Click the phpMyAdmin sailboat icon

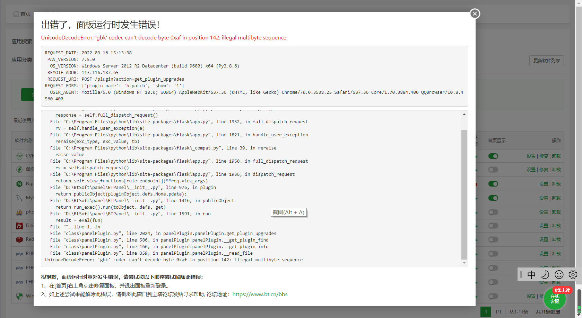point(19,212)
